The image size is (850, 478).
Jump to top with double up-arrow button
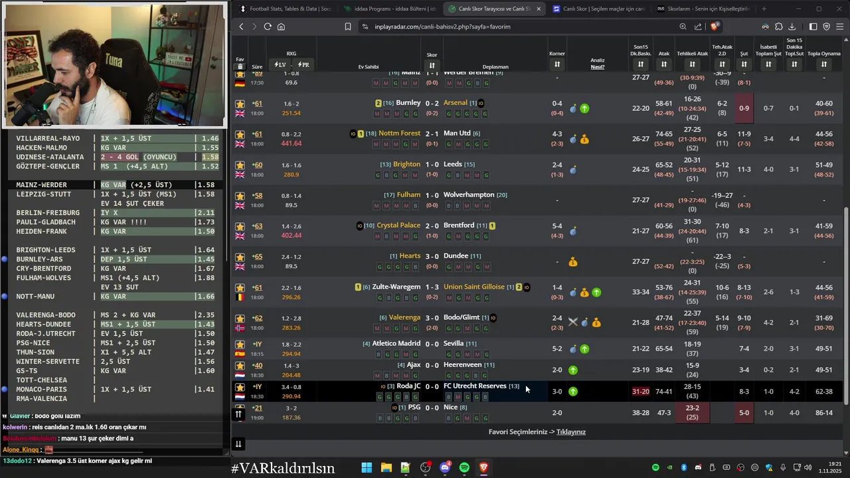[x=238, y=414]
